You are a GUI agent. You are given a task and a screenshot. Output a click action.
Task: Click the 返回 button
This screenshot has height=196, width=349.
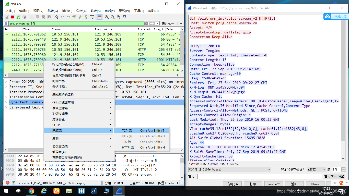point(294,184)
